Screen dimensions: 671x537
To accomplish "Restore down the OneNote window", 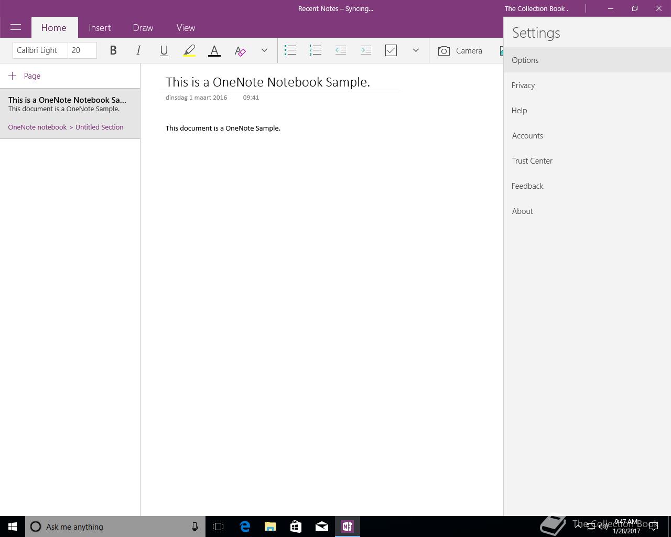I will 635,8.
